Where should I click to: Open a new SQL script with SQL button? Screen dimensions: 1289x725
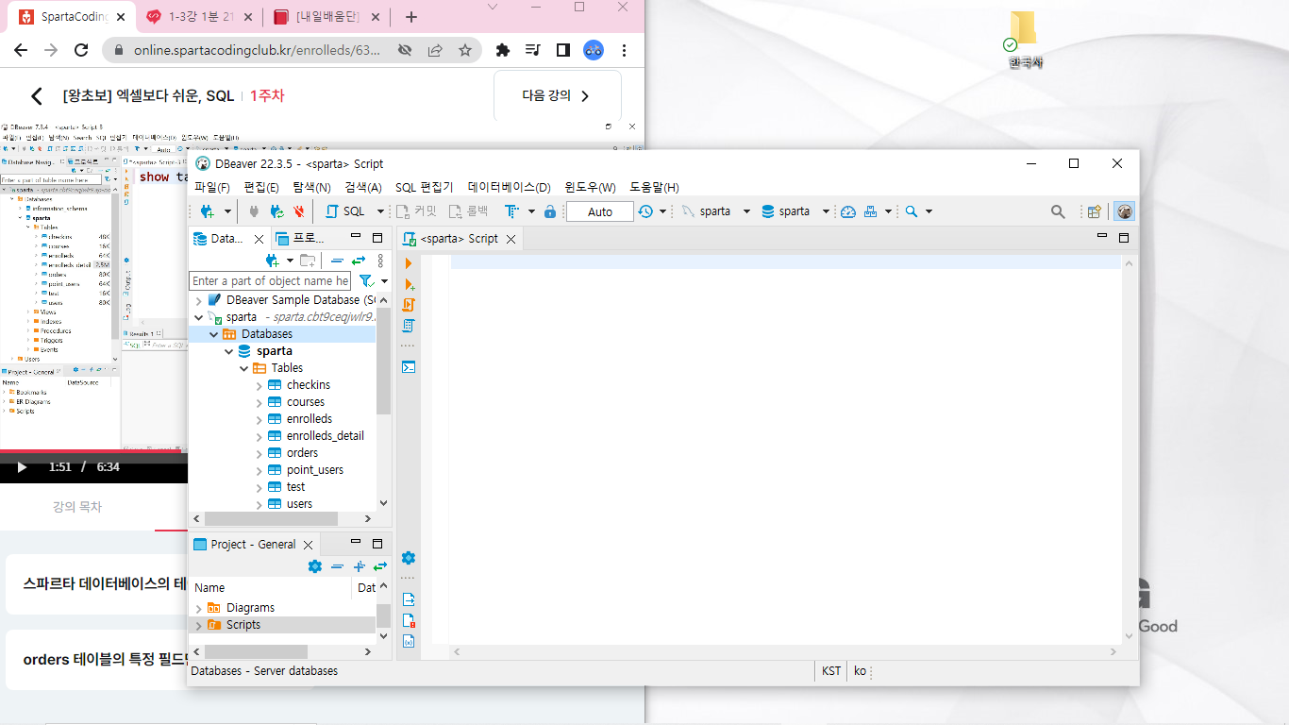click(x=345, y=211)
